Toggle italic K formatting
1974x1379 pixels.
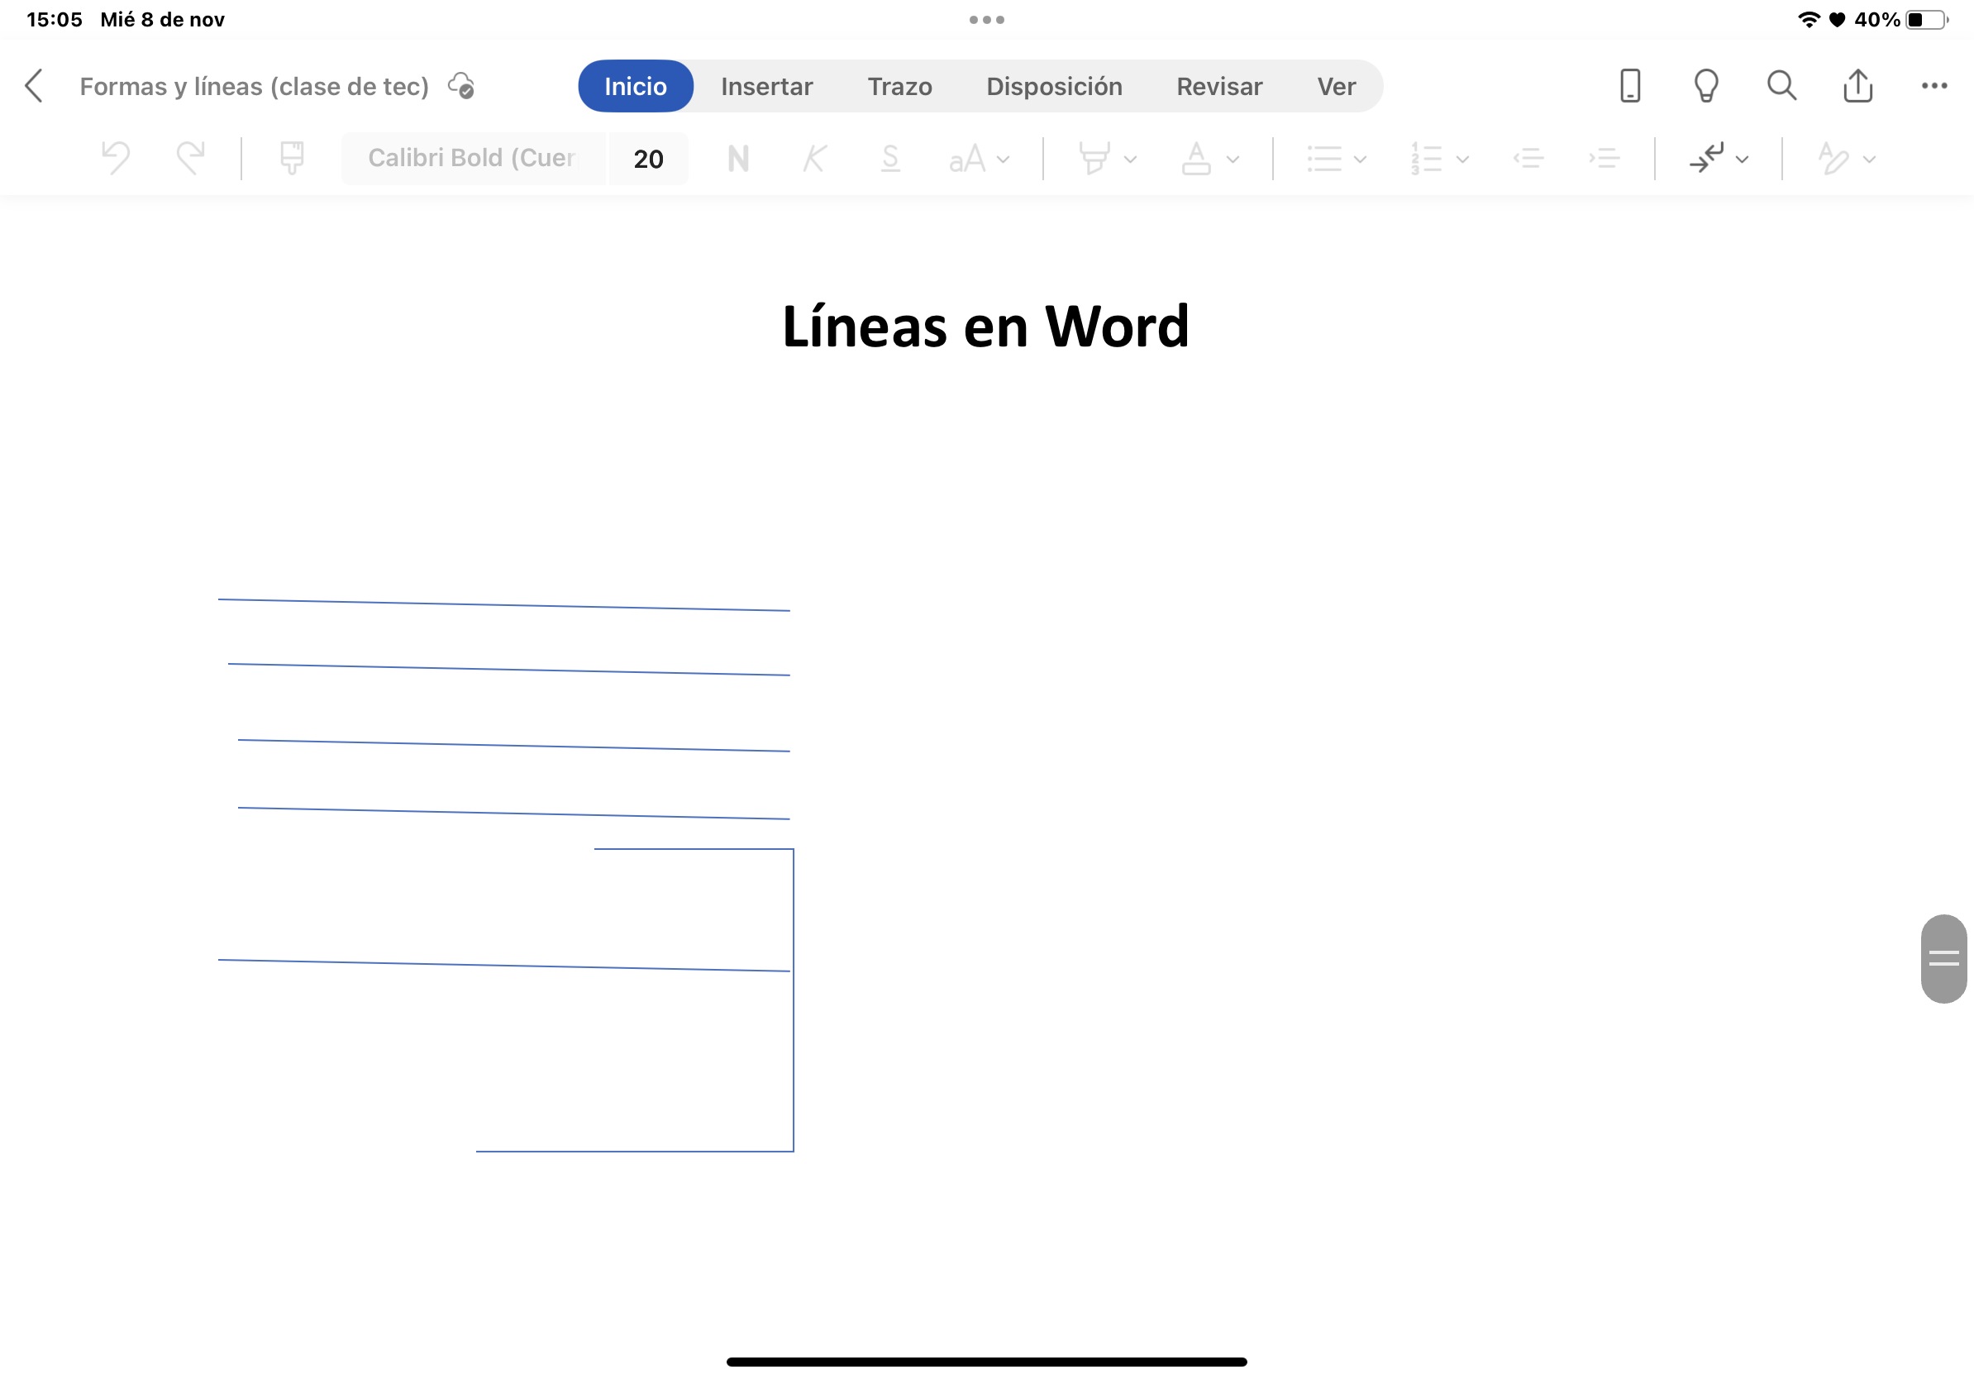point(814,158)
